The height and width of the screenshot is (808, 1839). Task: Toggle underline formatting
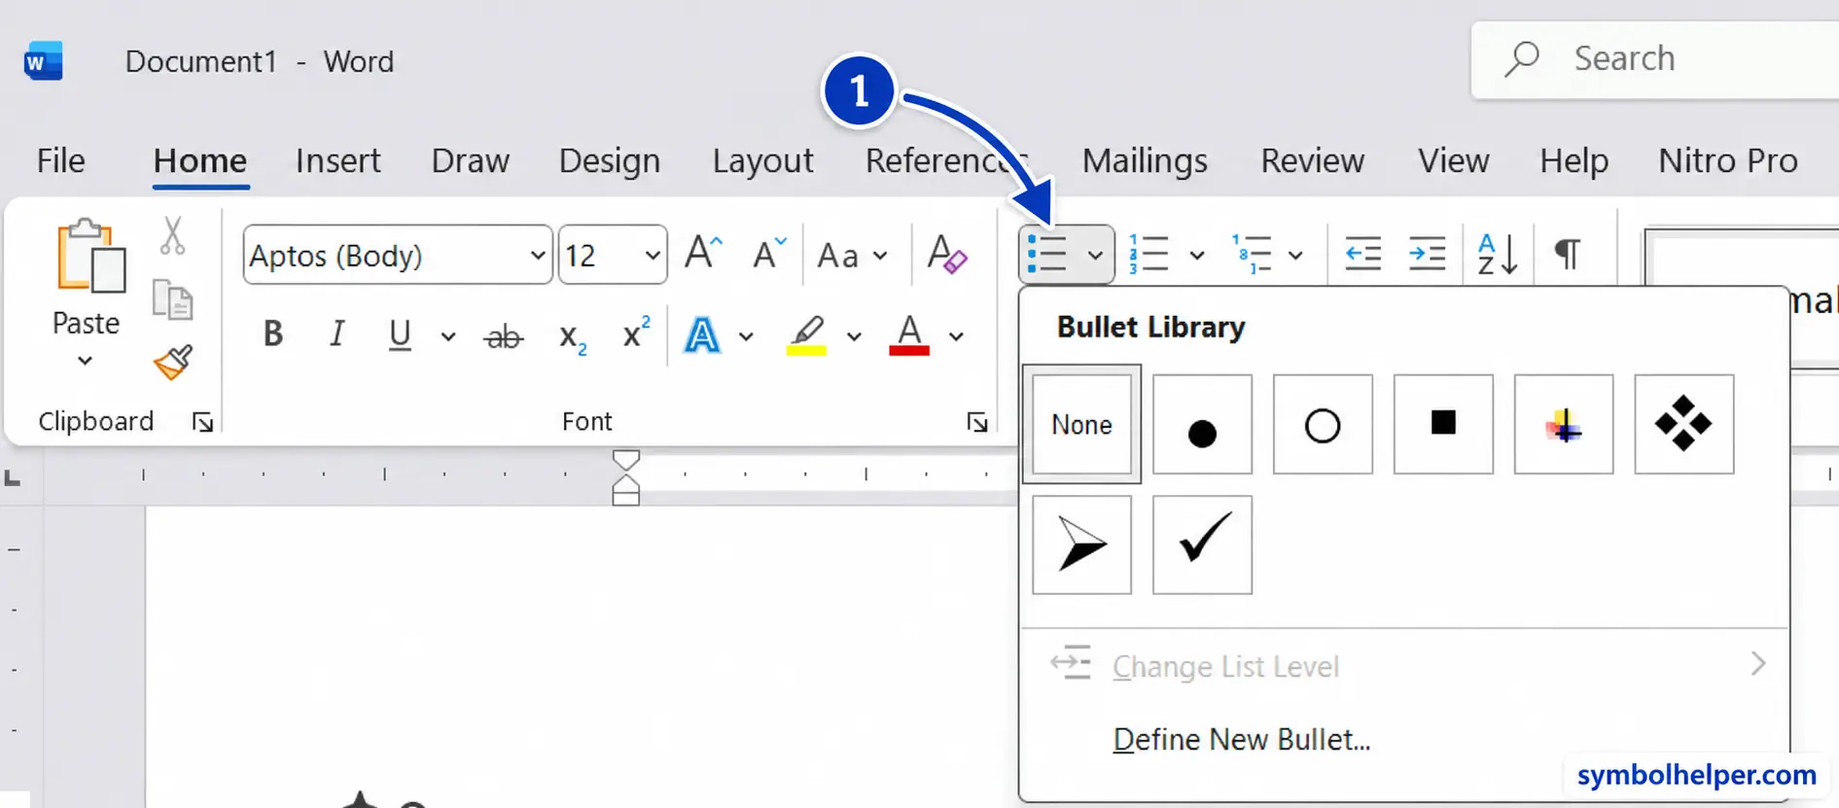pos(399,334)
